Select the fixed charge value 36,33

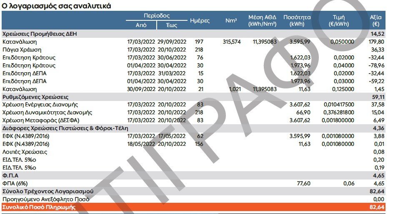coord(378,50)
